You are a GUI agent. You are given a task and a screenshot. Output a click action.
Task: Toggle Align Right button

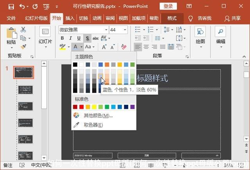tap(154, 47)
